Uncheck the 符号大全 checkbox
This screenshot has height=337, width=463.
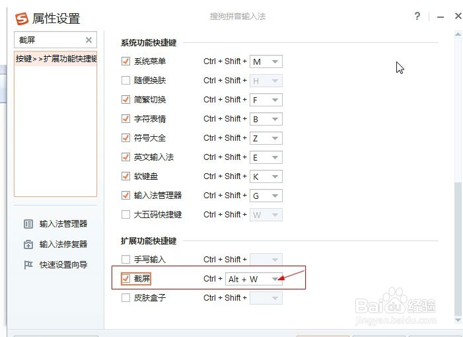(125, 138)
